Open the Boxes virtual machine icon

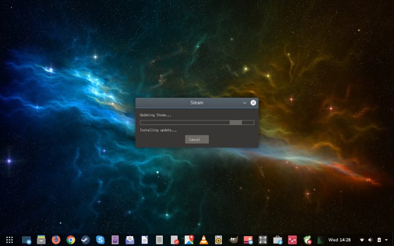(x=263, y=240)
